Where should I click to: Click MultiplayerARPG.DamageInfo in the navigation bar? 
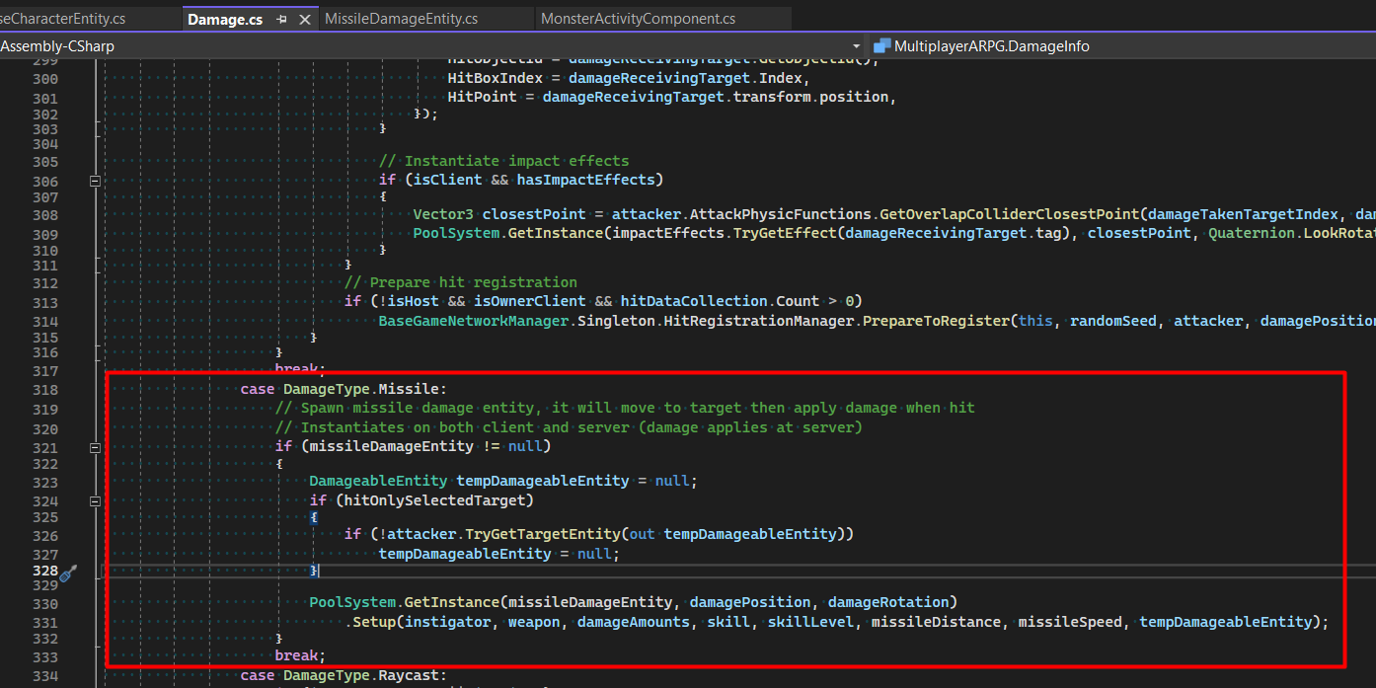coord(990,45)
